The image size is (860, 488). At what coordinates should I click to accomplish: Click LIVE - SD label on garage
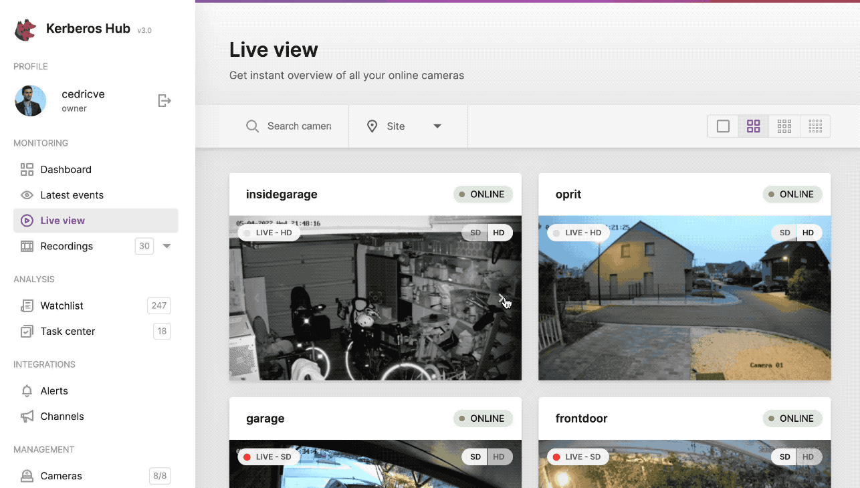click(x=268, y=457)
